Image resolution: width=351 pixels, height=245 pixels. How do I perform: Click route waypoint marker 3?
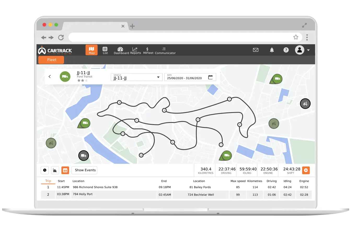123,134
